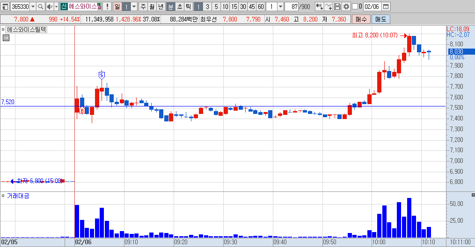
Task: Select the 분 (minute) chart period
Action: pos(171,7)
